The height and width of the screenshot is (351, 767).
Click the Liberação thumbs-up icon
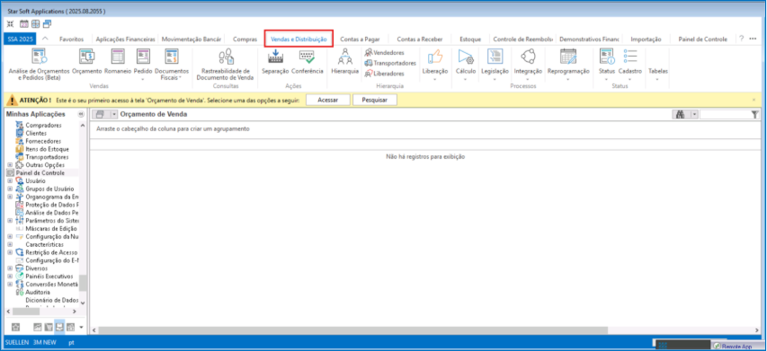tap(435, 57)
